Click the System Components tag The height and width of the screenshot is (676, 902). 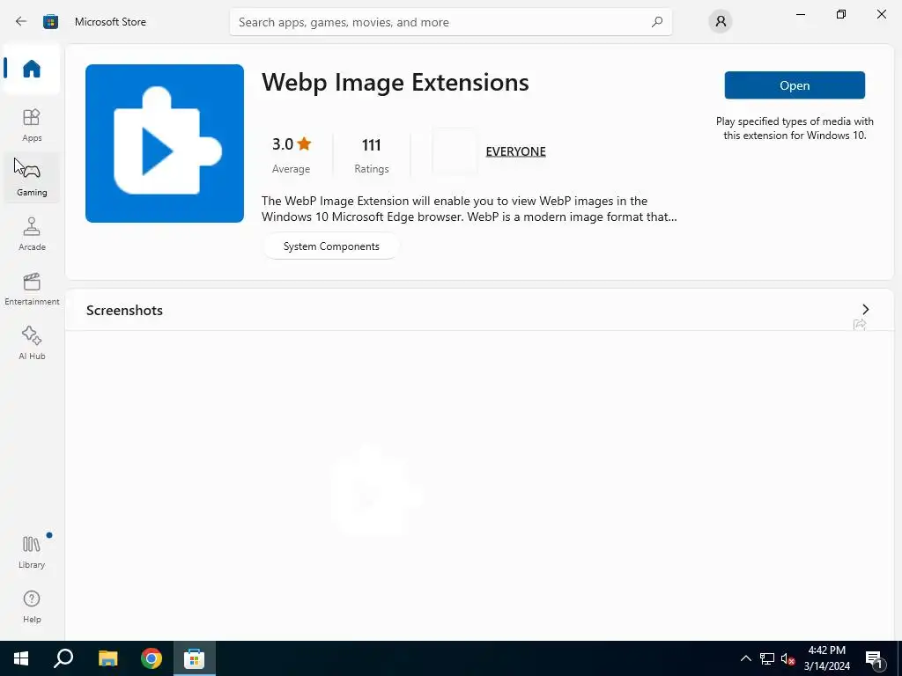(x=331, y=246)
